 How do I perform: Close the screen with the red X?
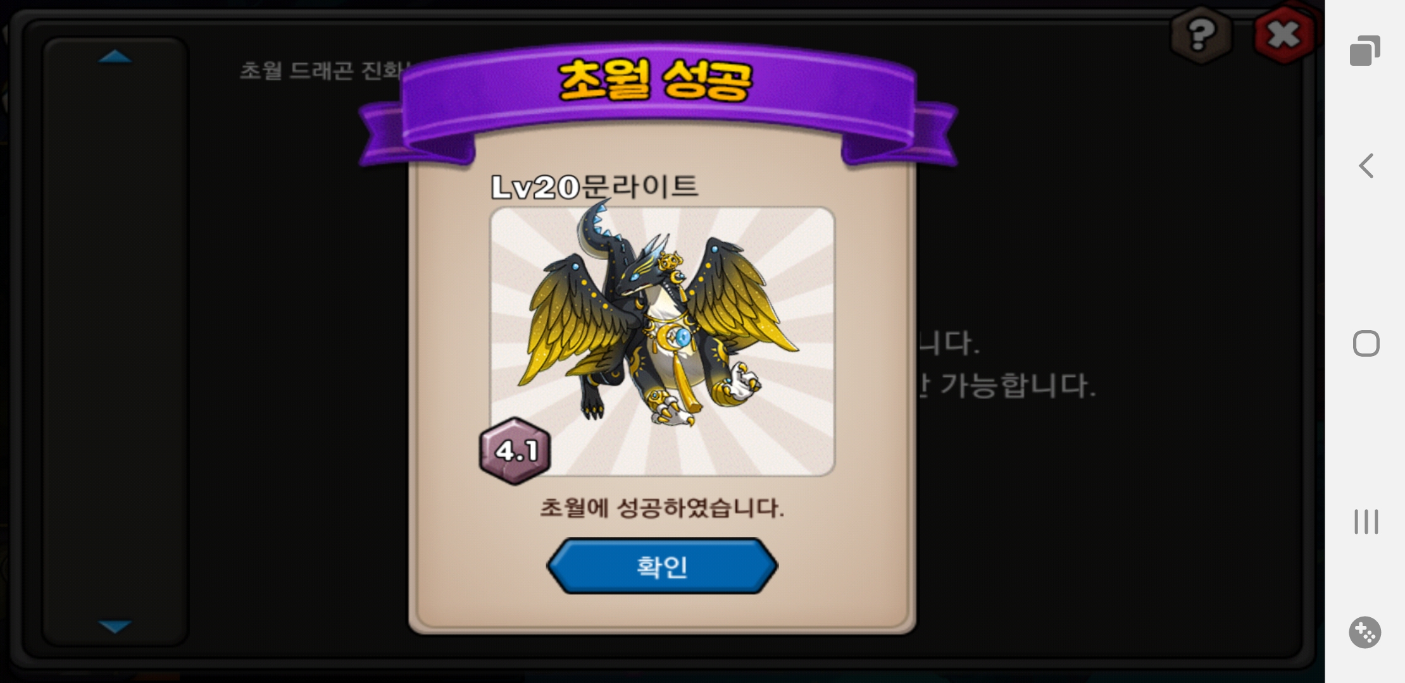point(1284,34)
